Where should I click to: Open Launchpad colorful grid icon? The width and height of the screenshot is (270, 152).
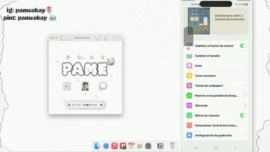140,146
